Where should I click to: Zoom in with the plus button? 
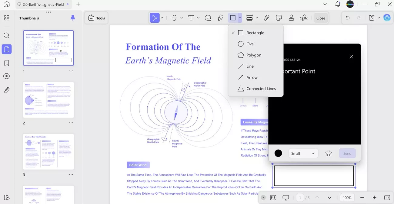click(375, 198)
